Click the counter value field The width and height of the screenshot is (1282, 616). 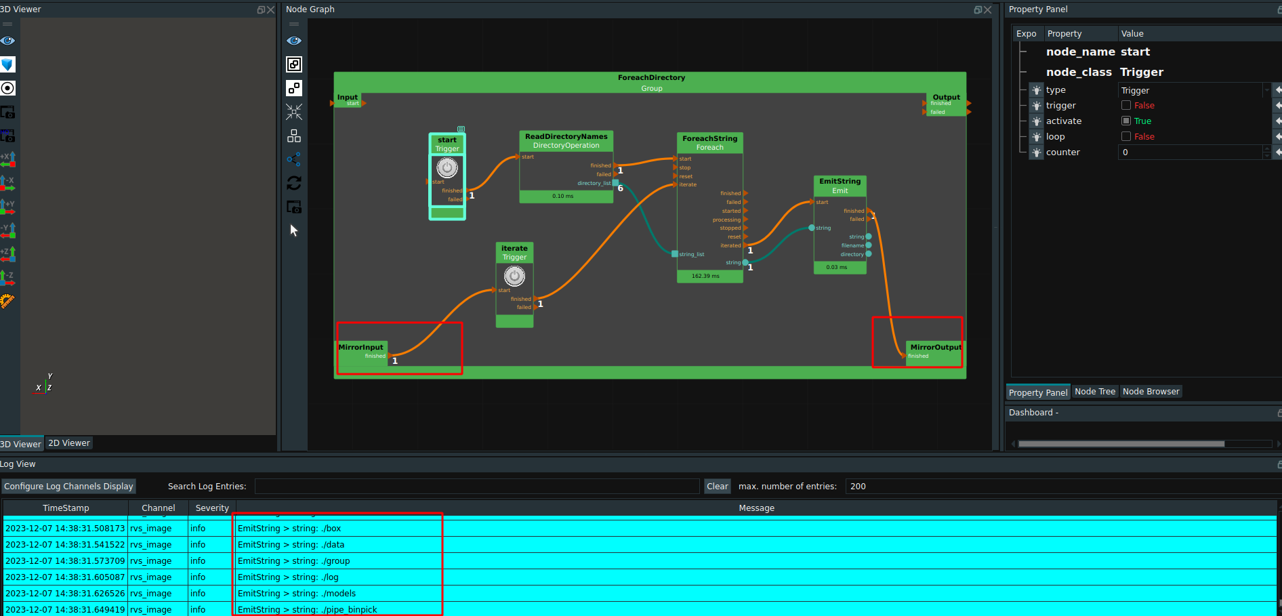[x=1190, y=152]
